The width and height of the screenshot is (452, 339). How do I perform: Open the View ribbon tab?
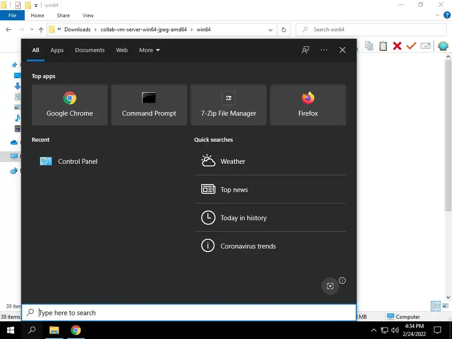[88, 15]
